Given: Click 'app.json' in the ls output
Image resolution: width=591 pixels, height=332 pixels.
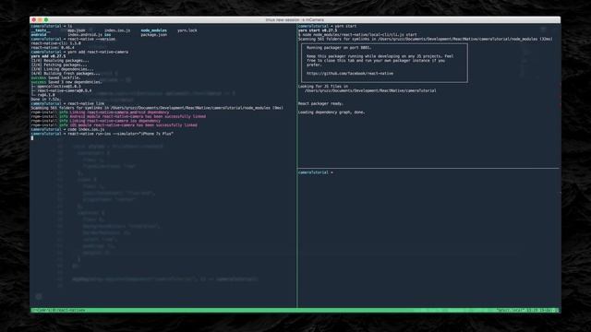Looking at the screenshot, I should point(77,30).
